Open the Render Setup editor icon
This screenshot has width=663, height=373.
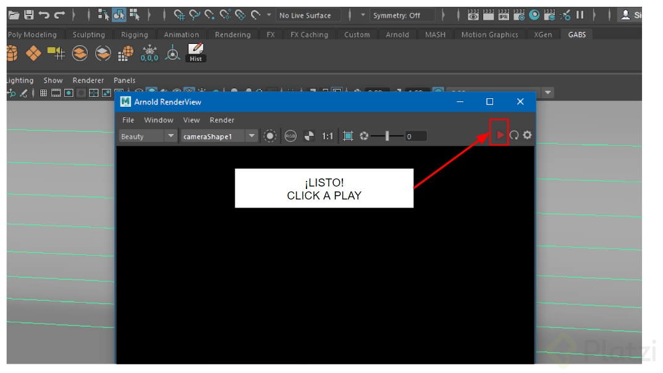pos(549,15)
